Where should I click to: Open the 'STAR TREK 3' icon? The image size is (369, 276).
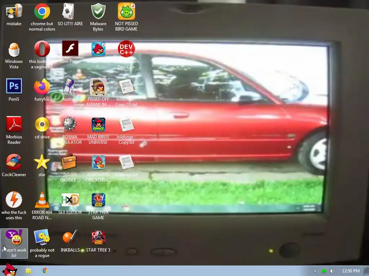click(98, 238)
